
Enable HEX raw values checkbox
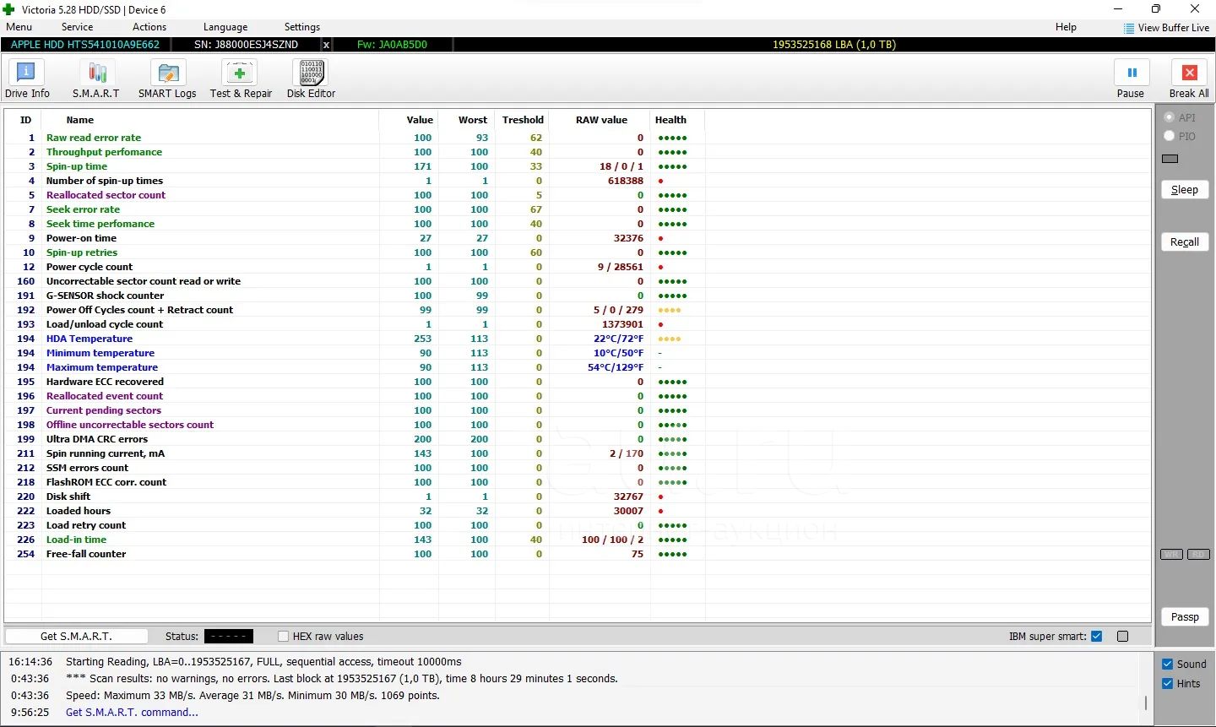284,637
